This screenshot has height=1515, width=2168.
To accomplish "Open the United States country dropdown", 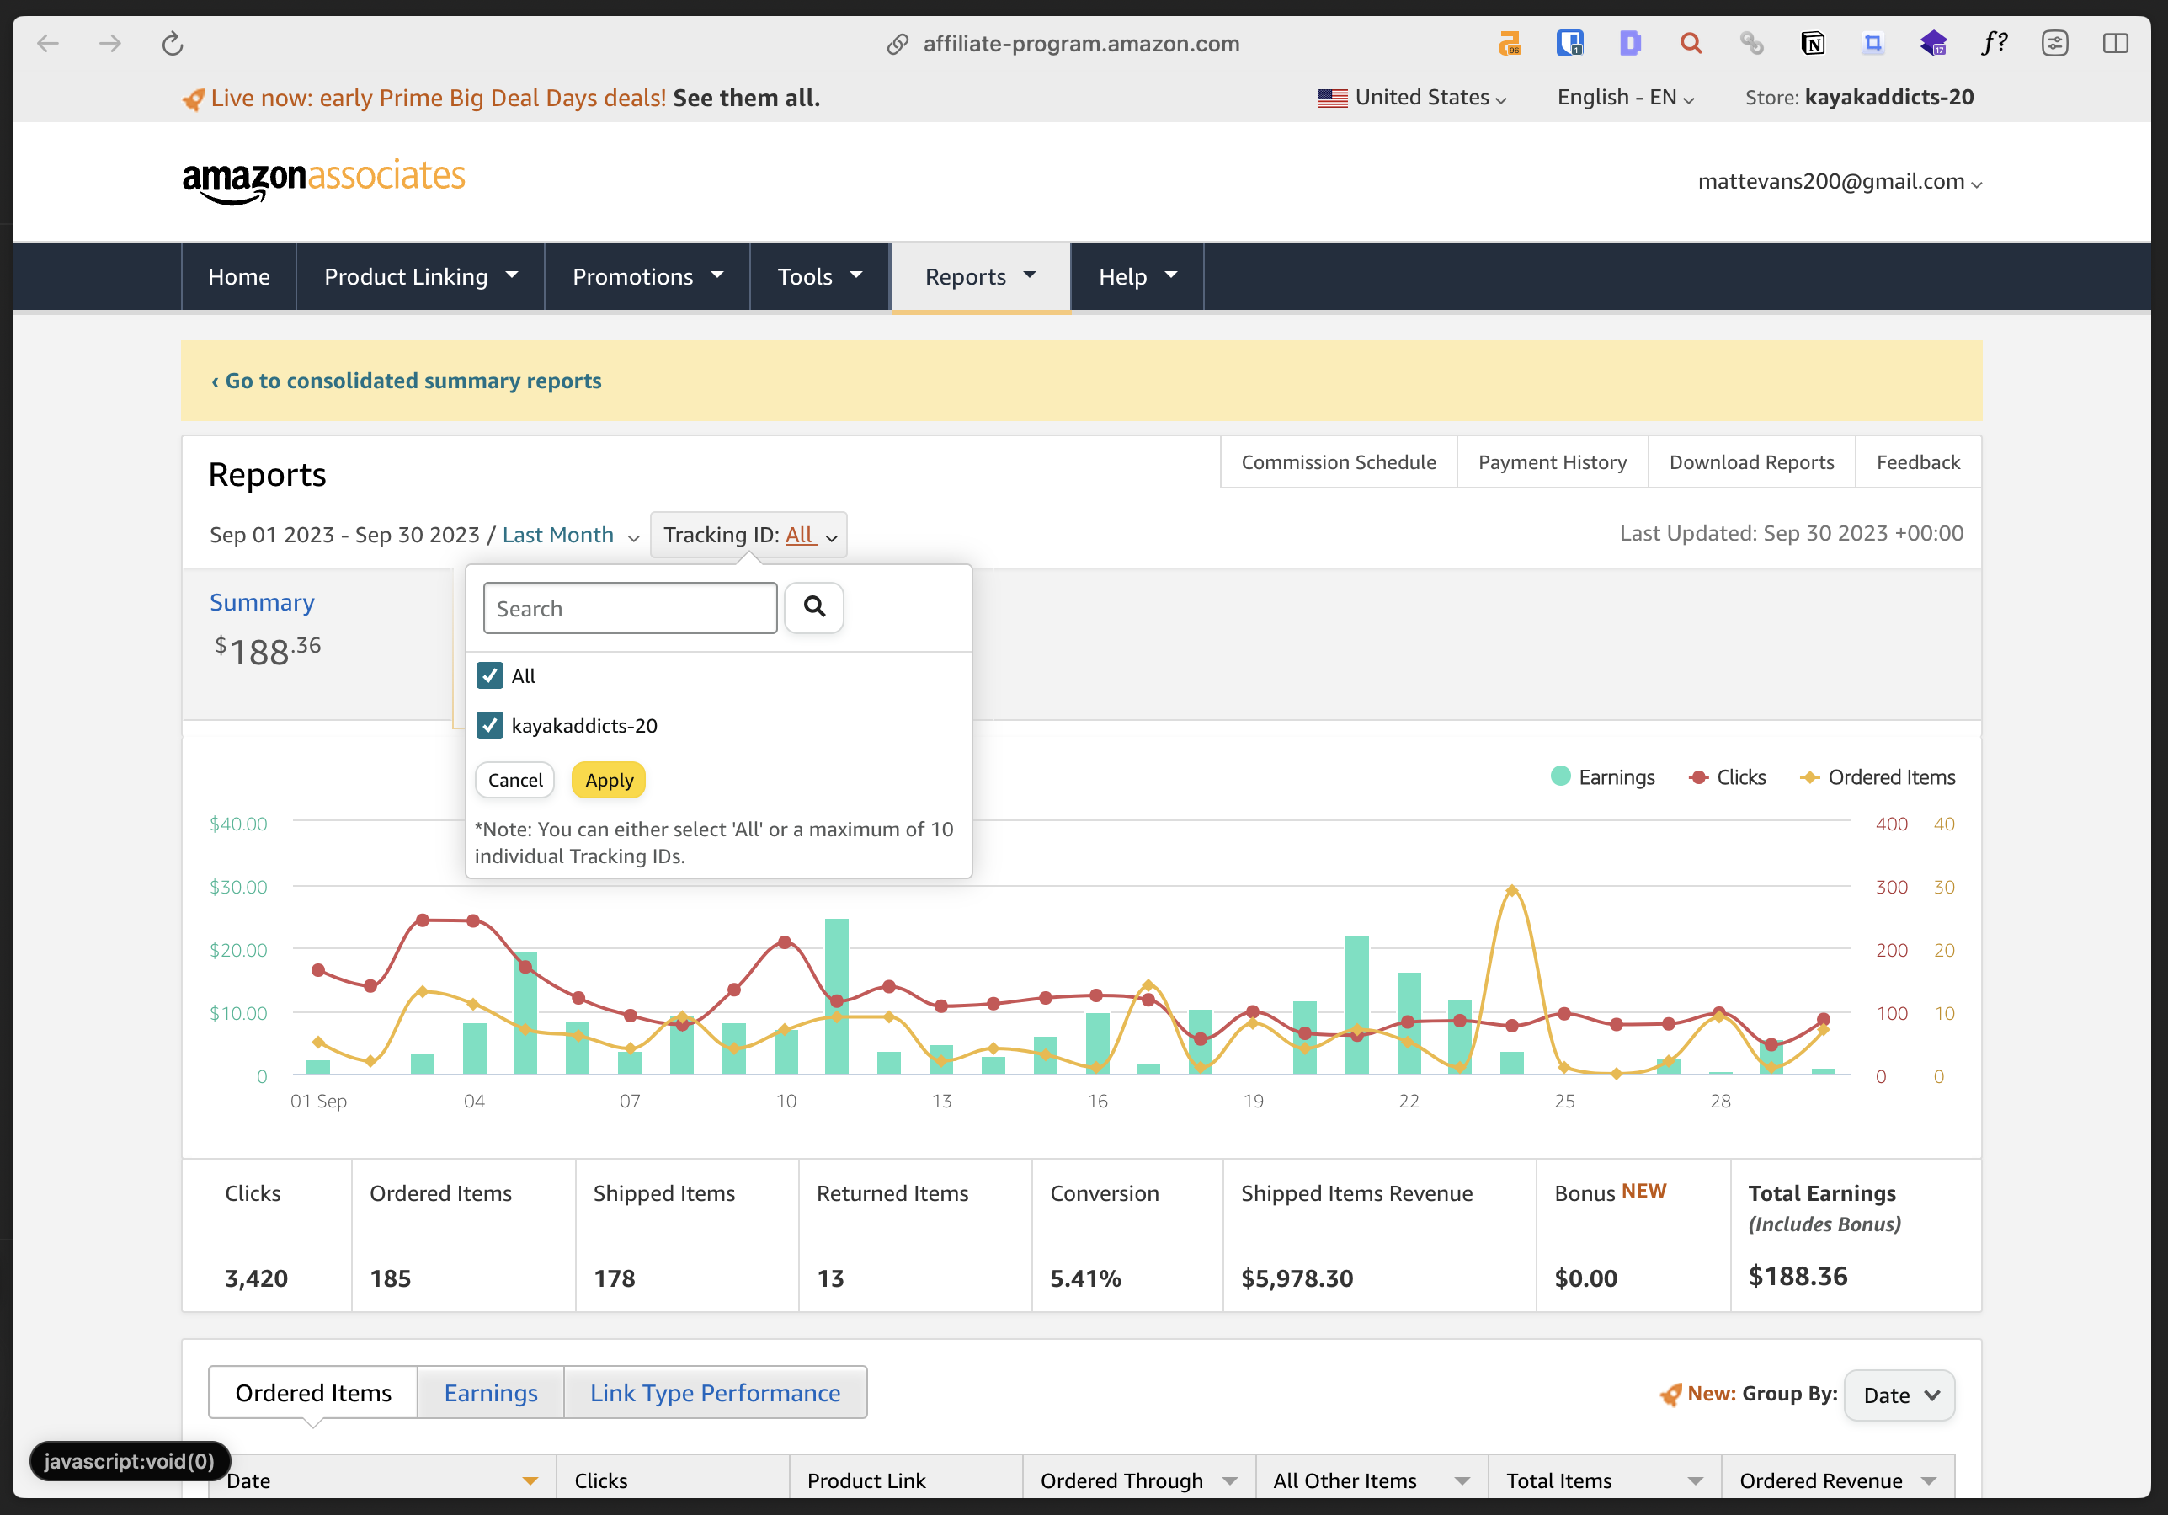I will click(x=1412, y=99).
